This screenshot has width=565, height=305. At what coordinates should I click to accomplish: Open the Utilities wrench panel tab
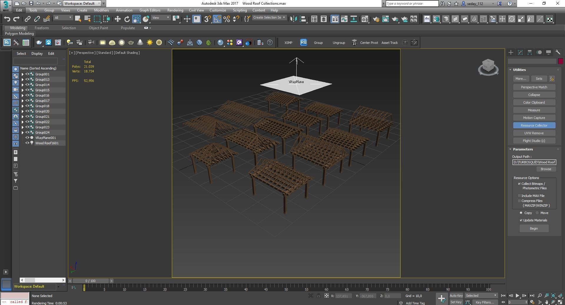click(x=558, y=52)
